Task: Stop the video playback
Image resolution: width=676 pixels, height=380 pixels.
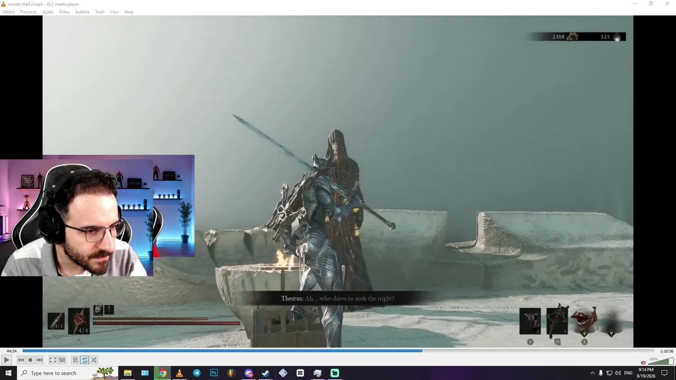Action: pos(30,360)
